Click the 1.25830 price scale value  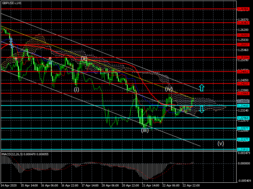(x=243, y=40)
